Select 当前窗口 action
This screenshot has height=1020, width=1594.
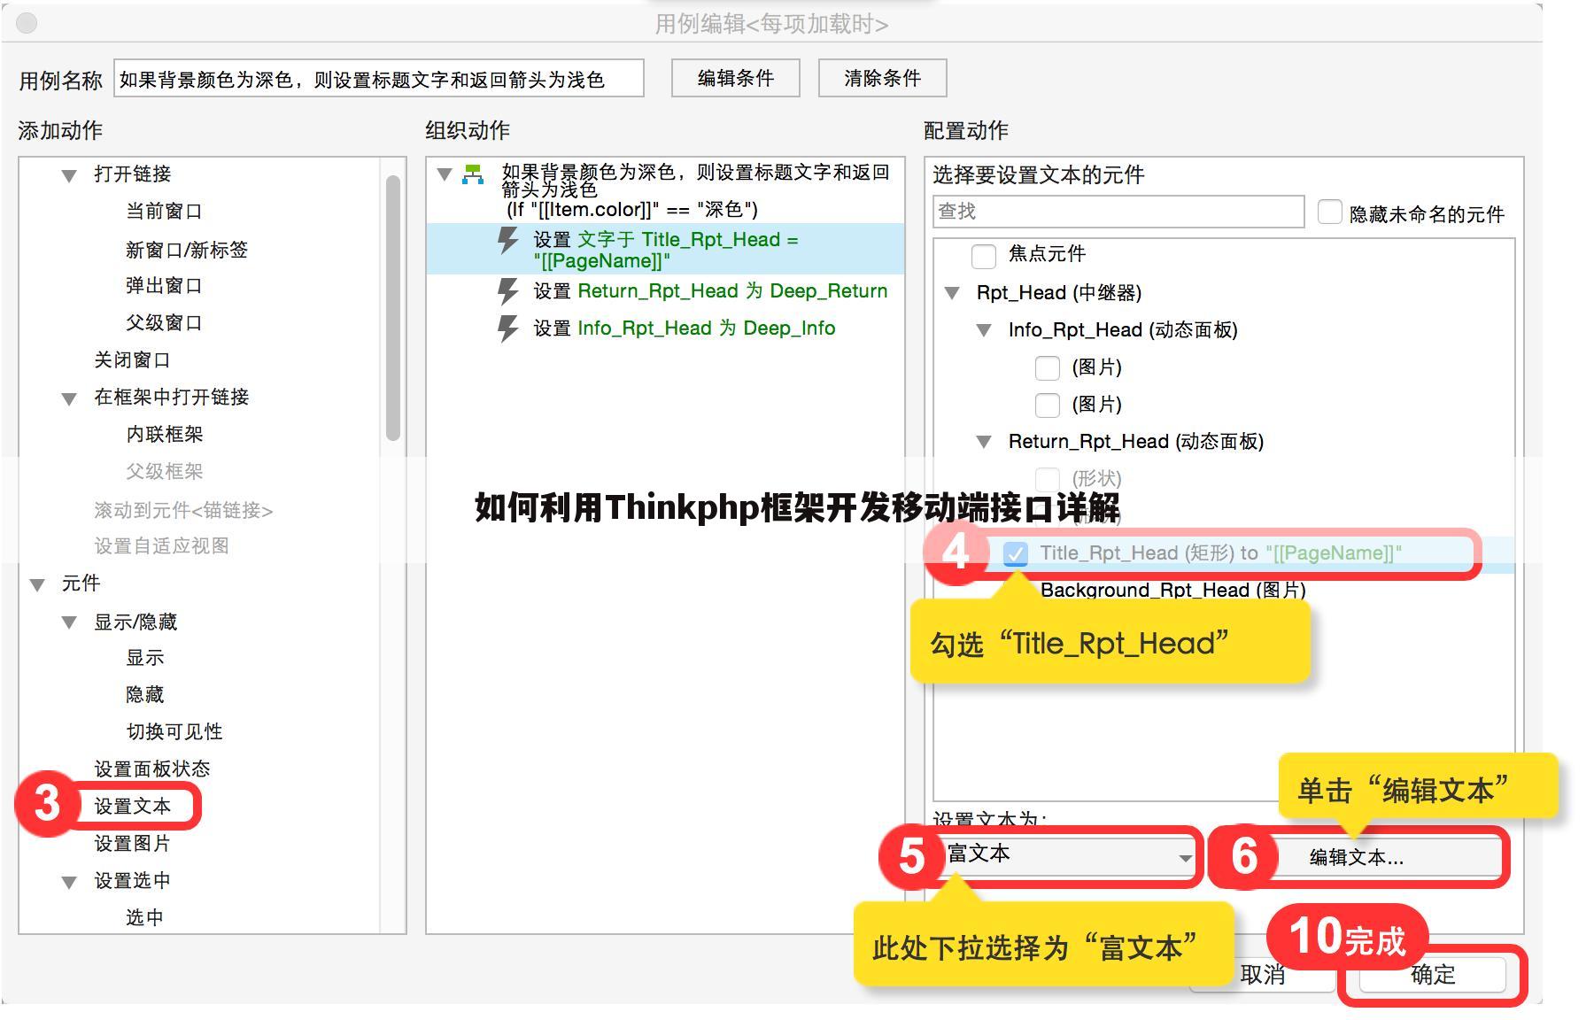point(164,212)
